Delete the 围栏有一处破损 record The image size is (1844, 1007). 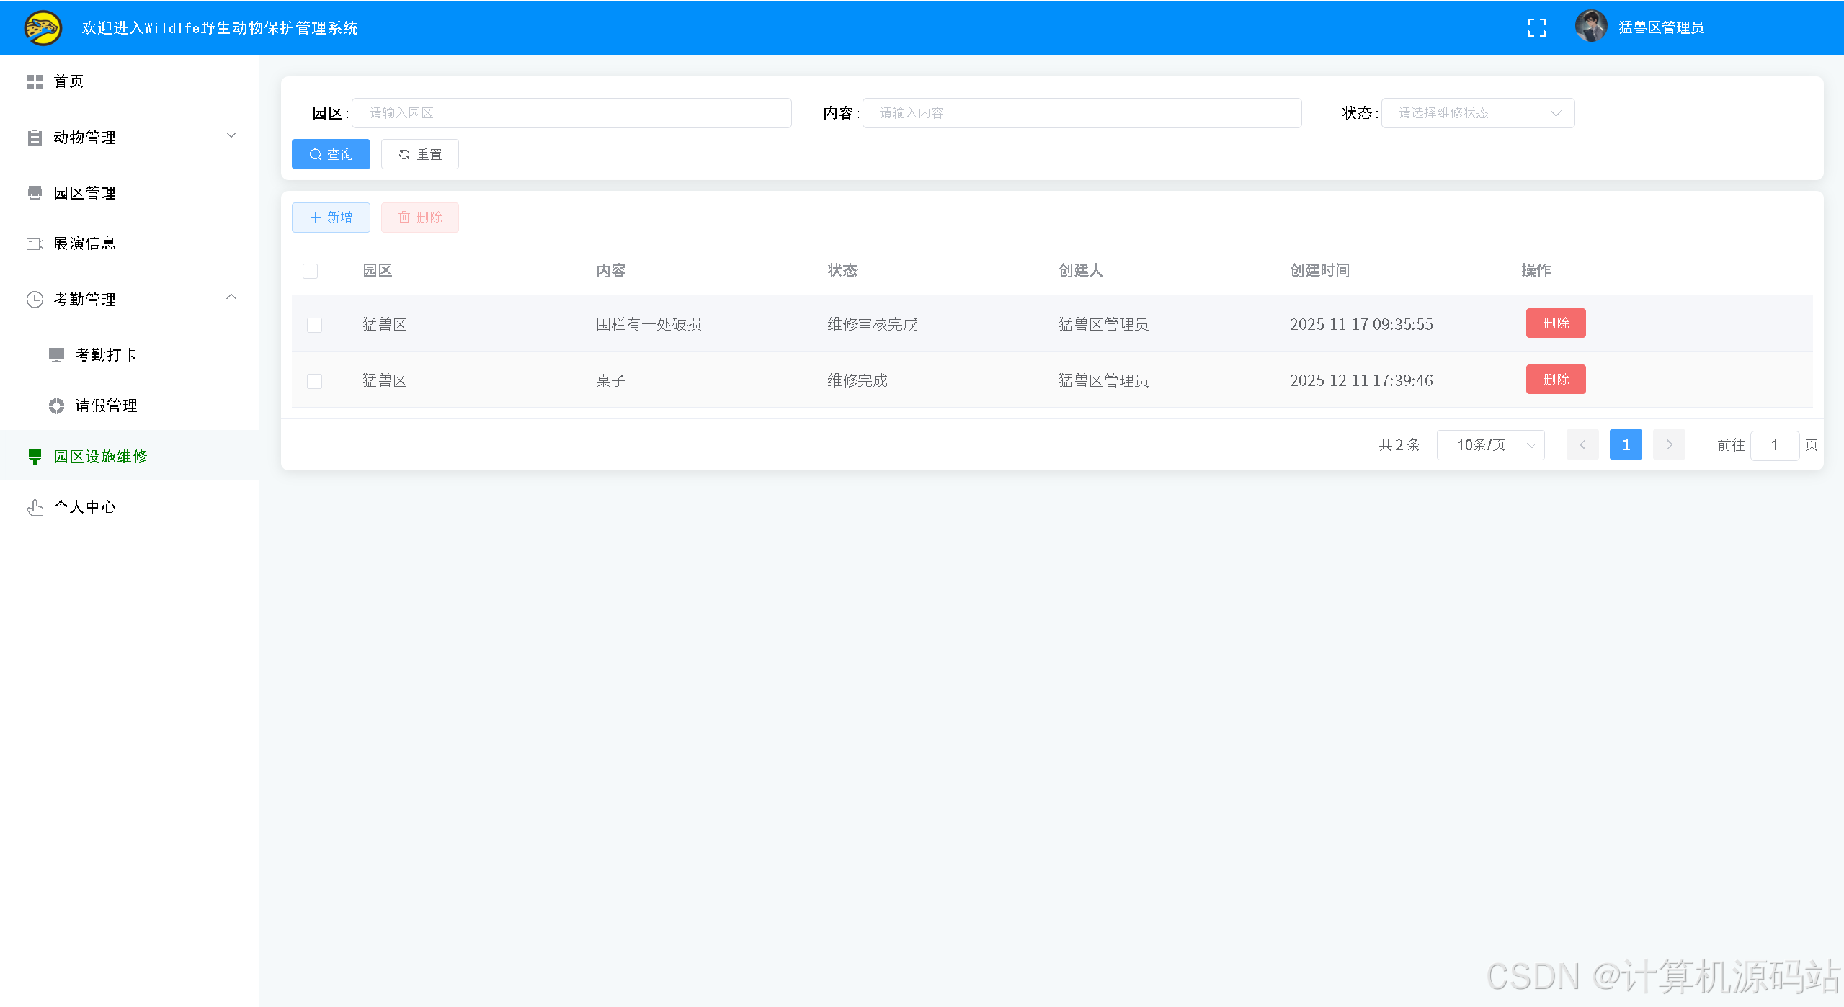coord(1556,323)
